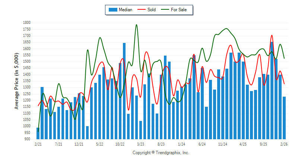
Task: Toggle the Sold series legend label
Action: (152, 10)
